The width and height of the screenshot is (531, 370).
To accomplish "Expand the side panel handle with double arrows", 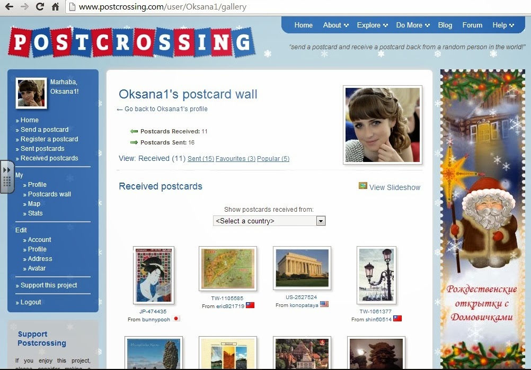I will (7, 177).
